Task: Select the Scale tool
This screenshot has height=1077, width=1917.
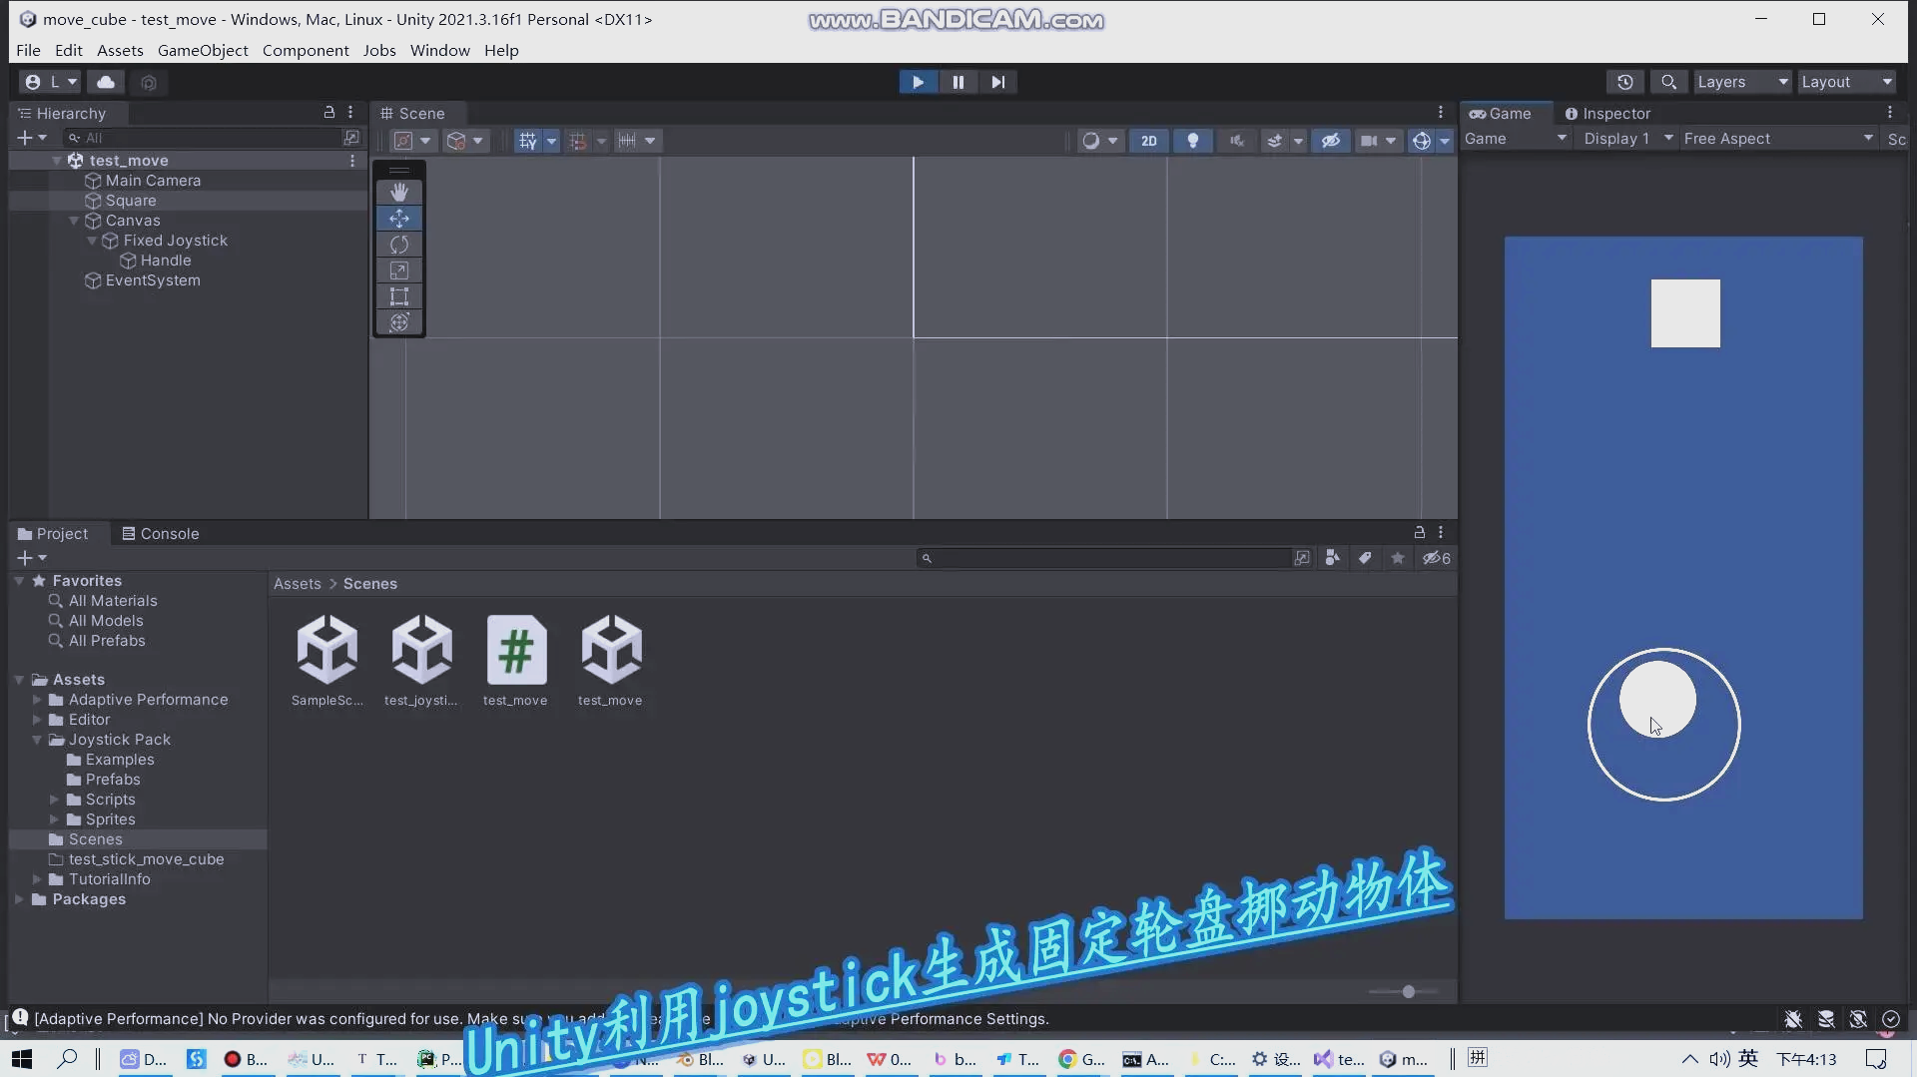Action: 399,269
